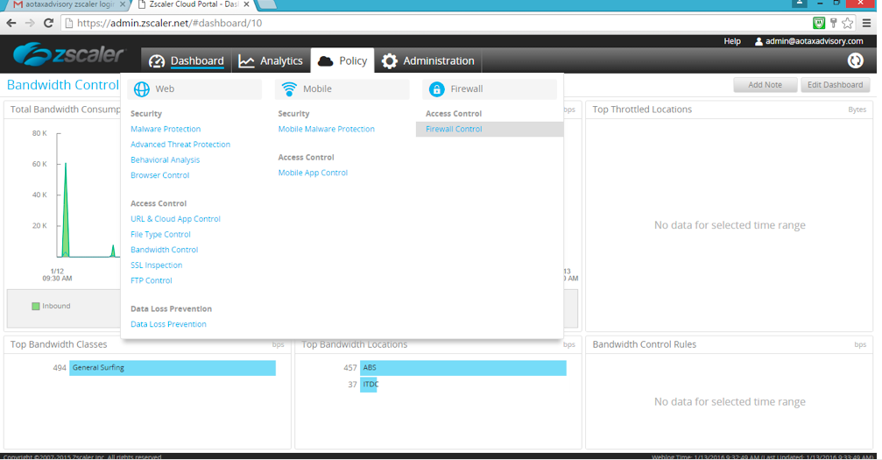Click the Dashboard gauge icon
The height and width of the screenshot is (460, 882).
pos(157,61)
